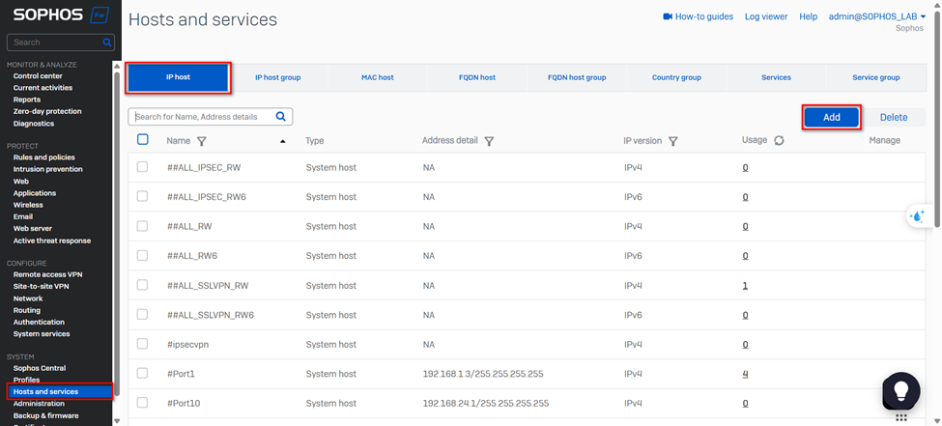Image resolution: width=942 pixels, height=426 pixels.
Task: Click the Search for Name, Address details field
Action: pyautogui.click(x=203, y=117)
